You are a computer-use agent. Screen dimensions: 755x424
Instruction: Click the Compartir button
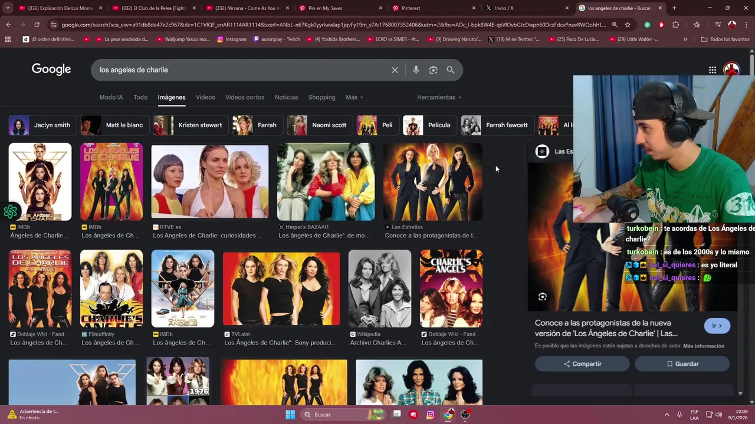pyautogui.click(x=582, y=364)
